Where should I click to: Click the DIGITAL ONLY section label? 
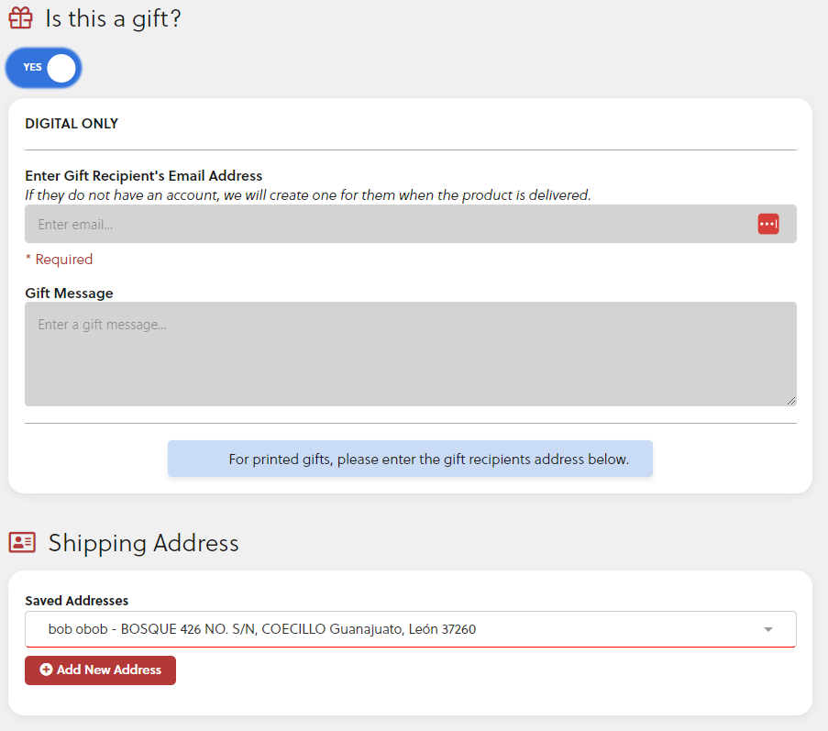72,124
